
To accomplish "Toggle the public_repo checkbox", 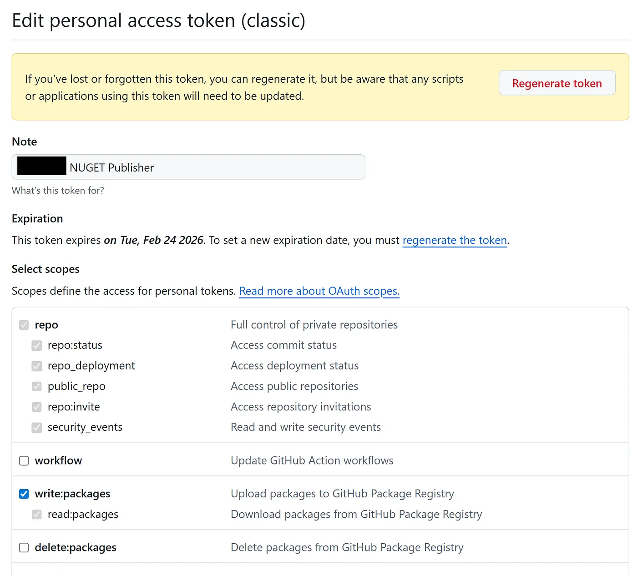I will pos(37,386).
